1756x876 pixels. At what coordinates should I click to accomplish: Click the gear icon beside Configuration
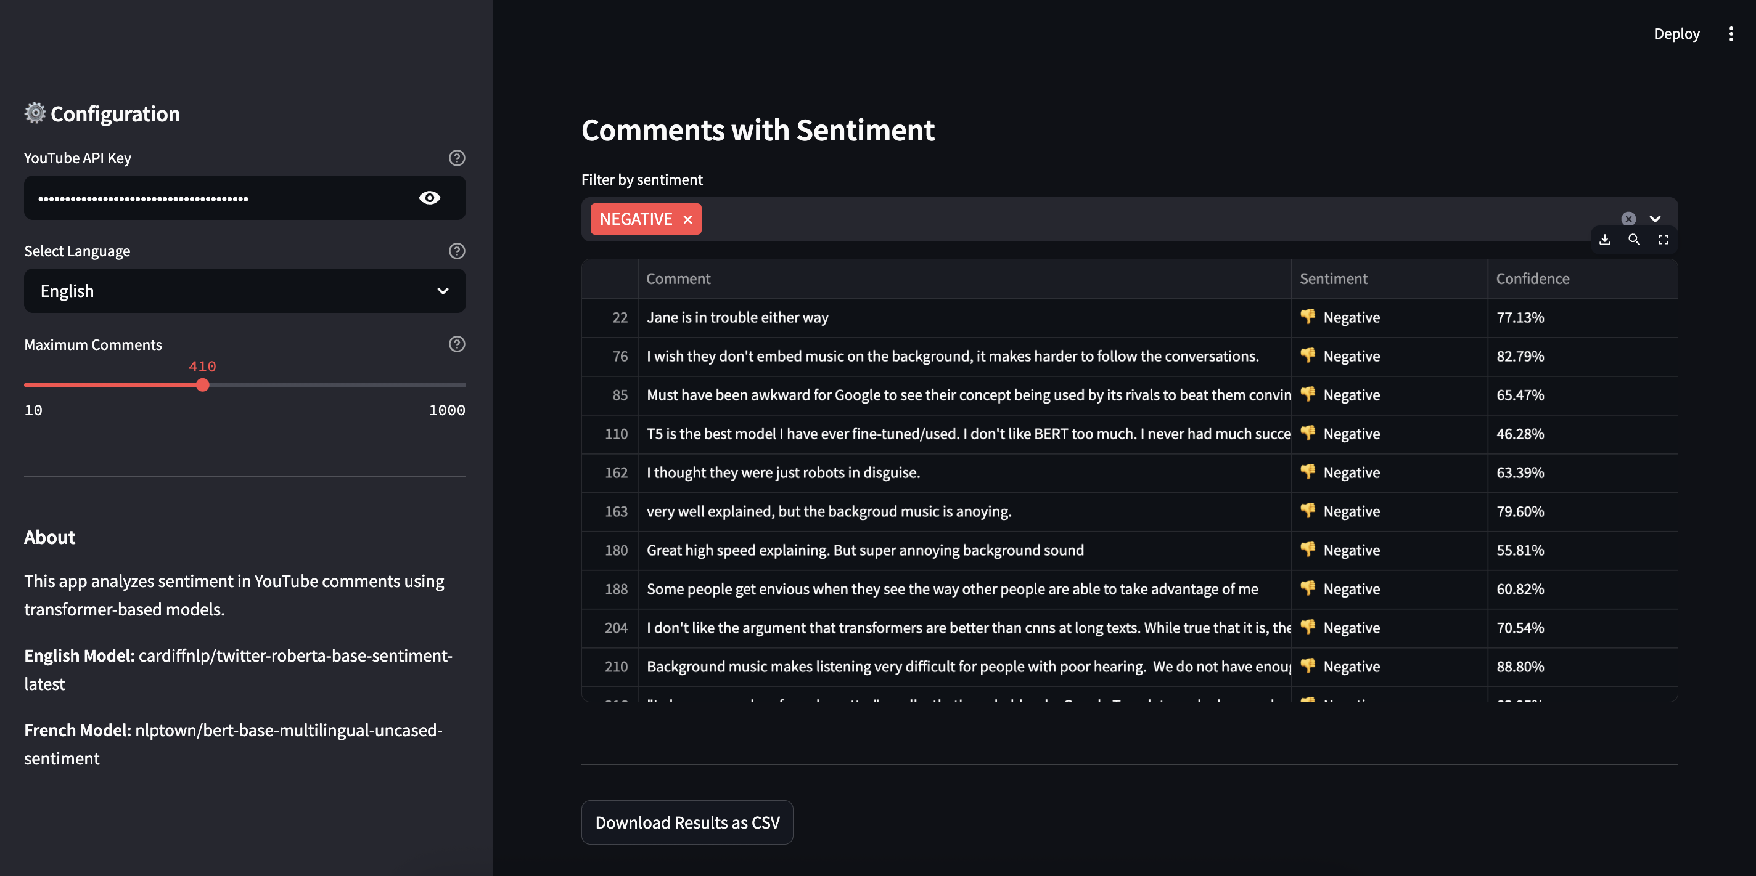(x=34, y=113)
